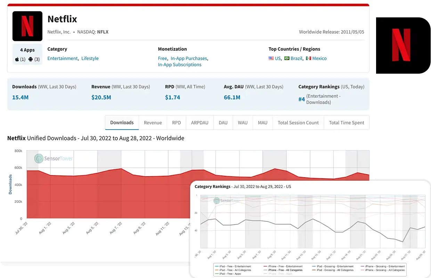
Task: Switch to the Revenue tab
Action: 153,123
